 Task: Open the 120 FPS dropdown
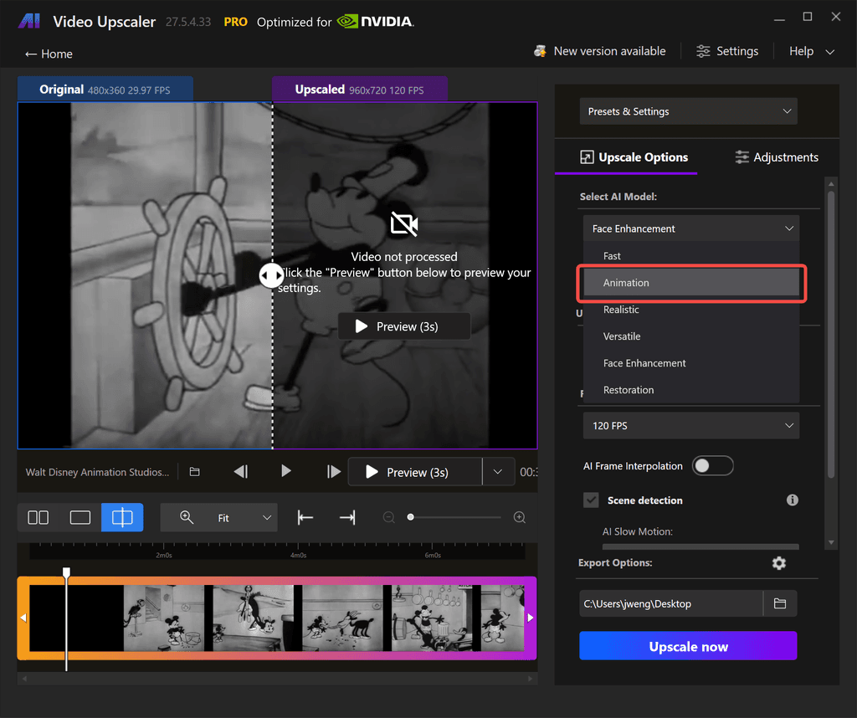click(690, 425)
